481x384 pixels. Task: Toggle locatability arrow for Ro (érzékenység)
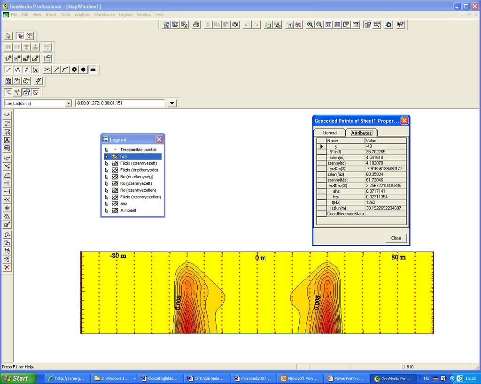point(107,177)
